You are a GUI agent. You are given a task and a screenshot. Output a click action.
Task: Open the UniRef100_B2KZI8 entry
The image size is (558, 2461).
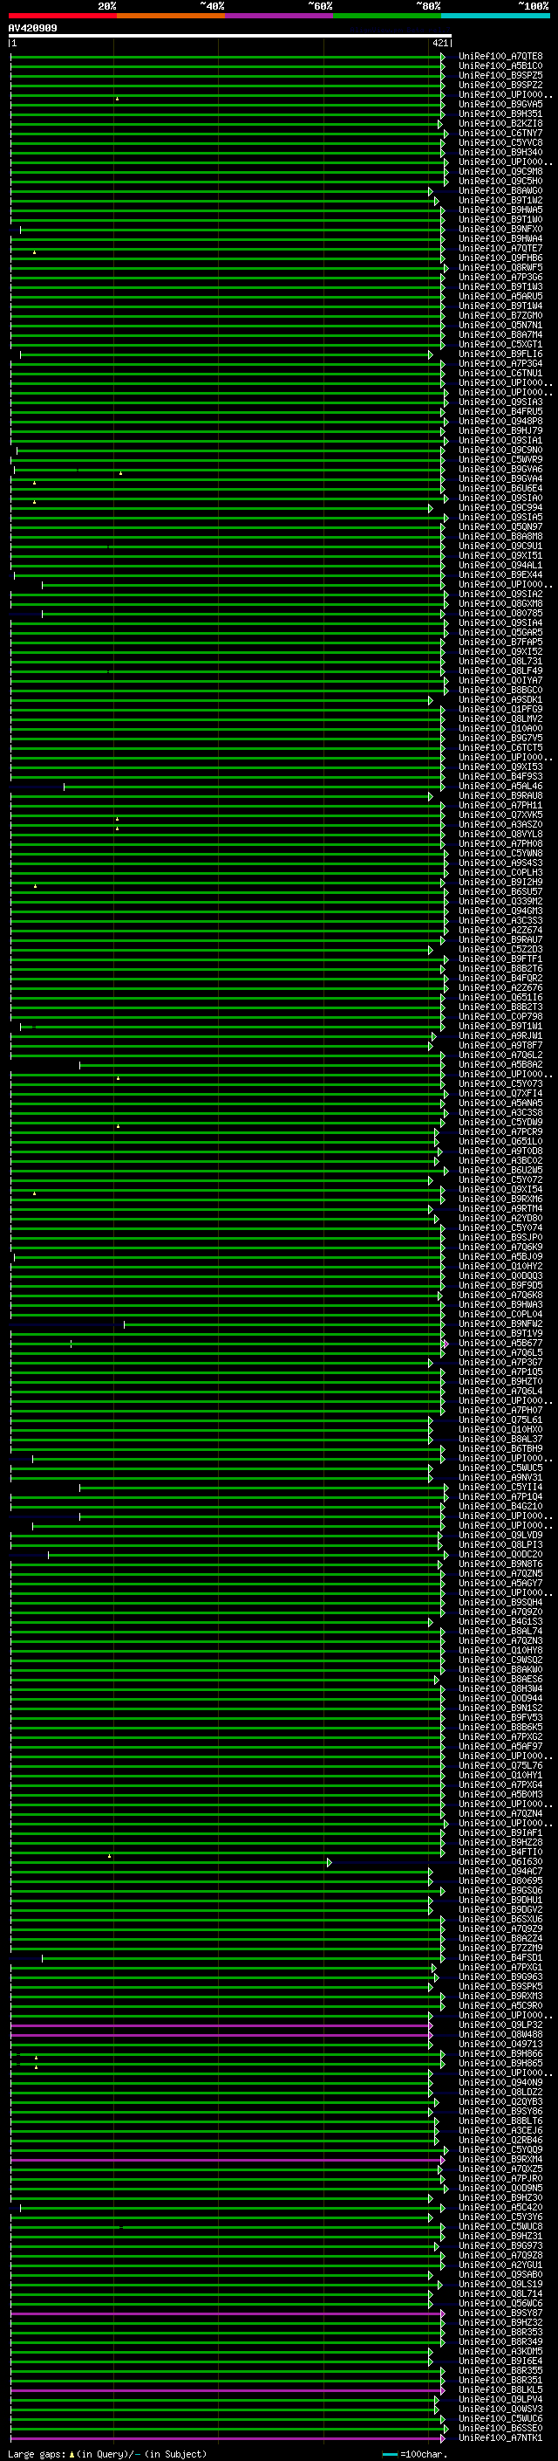500,124
